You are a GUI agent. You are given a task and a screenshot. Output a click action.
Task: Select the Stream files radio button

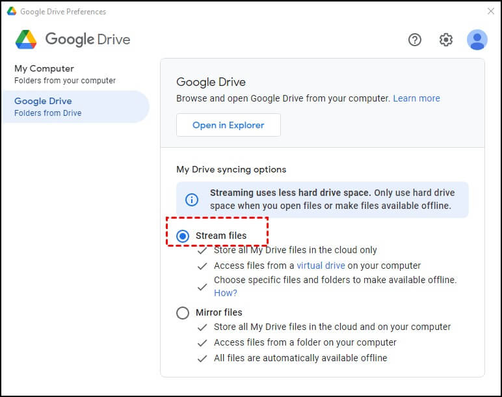click(183, 236)
